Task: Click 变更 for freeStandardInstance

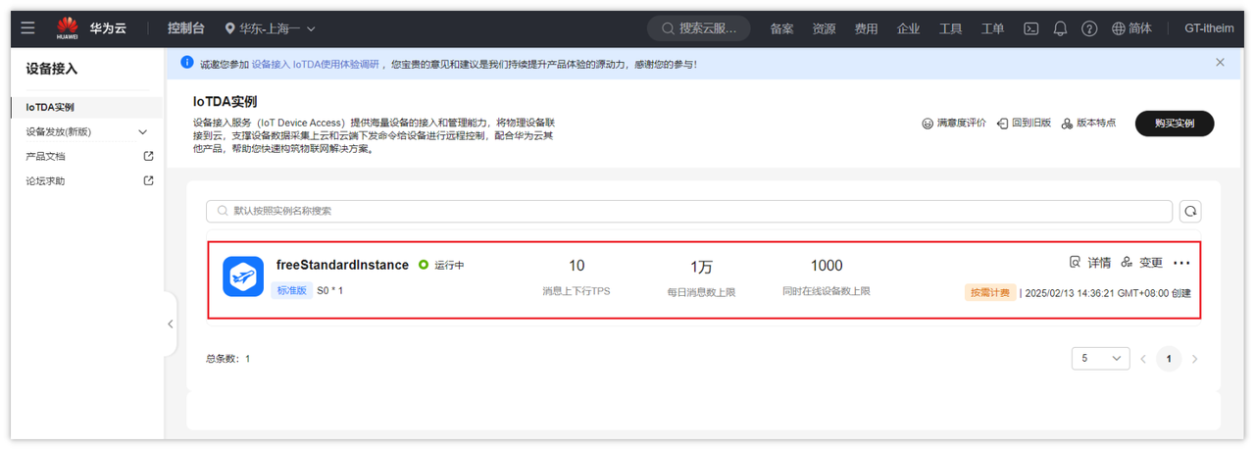Action: pyautogui.click(x=1141, y=263)
